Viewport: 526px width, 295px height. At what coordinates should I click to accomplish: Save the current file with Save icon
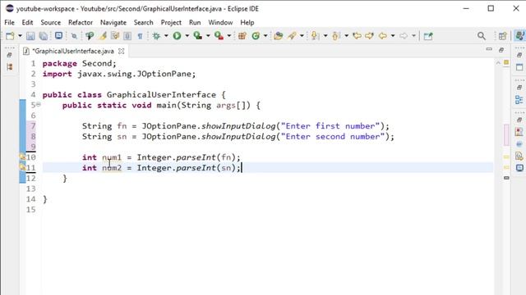[30, 36]
